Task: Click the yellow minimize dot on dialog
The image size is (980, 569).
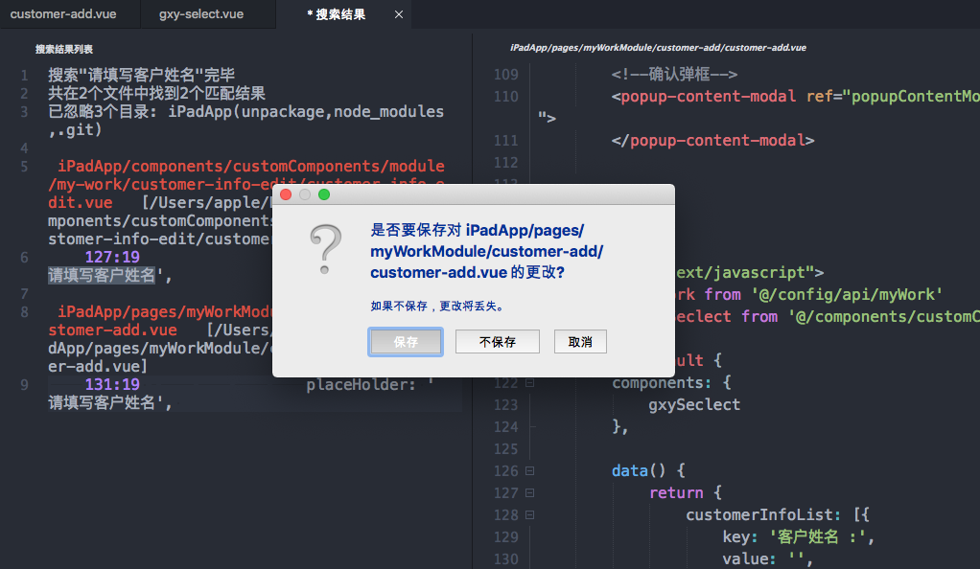Action: click(305, 194)
